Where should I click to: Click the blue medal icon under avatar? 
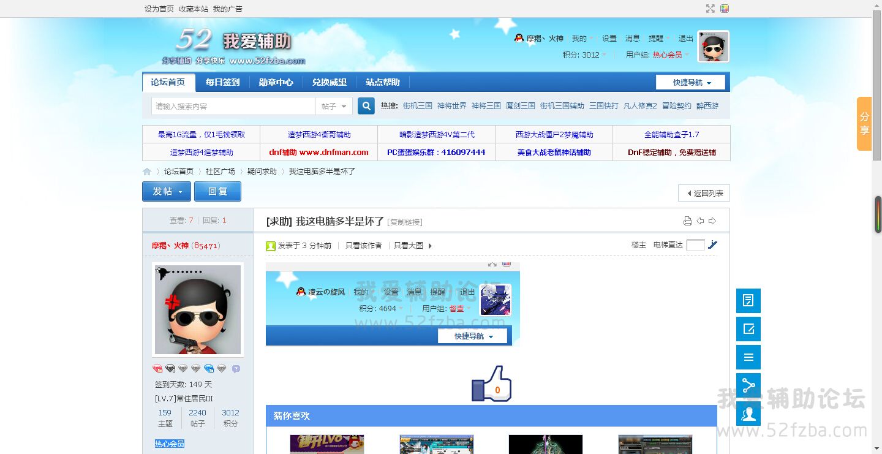pos(209,369)
